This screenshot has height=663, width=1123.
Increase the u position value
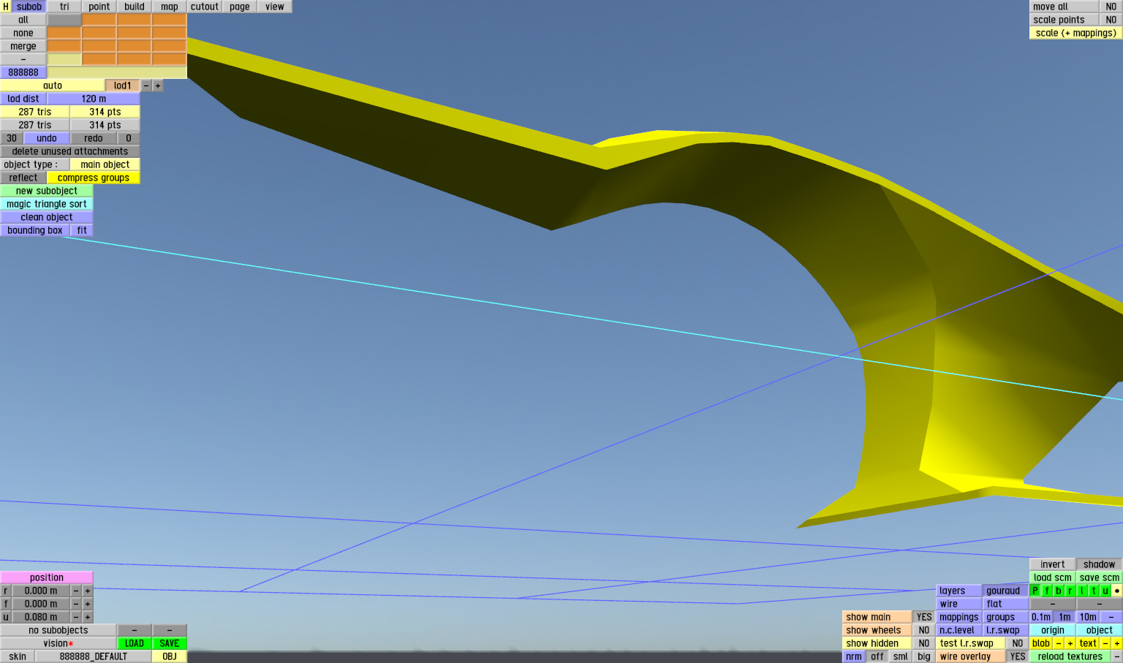tap(88, 617)
